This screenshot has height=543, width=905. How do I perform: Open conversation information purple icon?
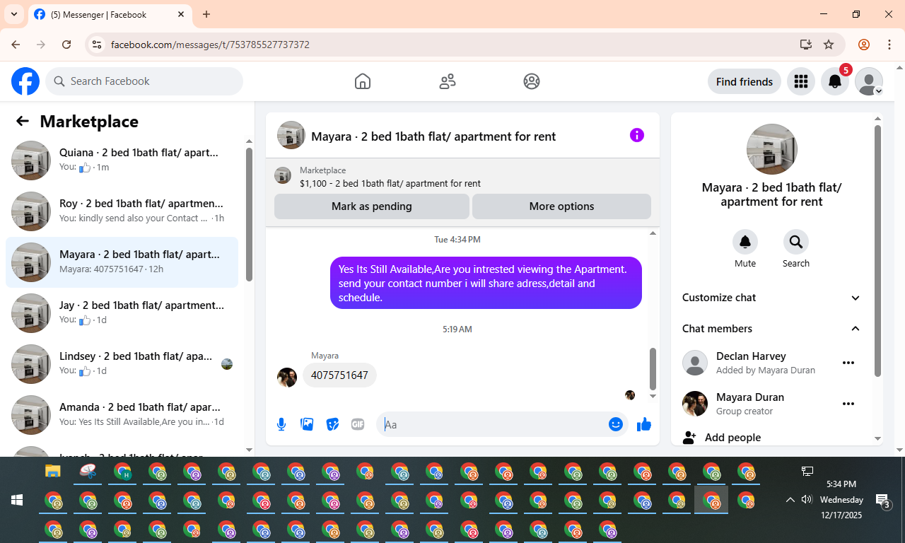(x=637, y=135)
